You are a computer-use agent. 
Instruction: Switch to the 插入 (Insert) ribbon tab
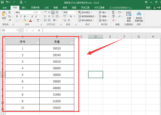24,8
